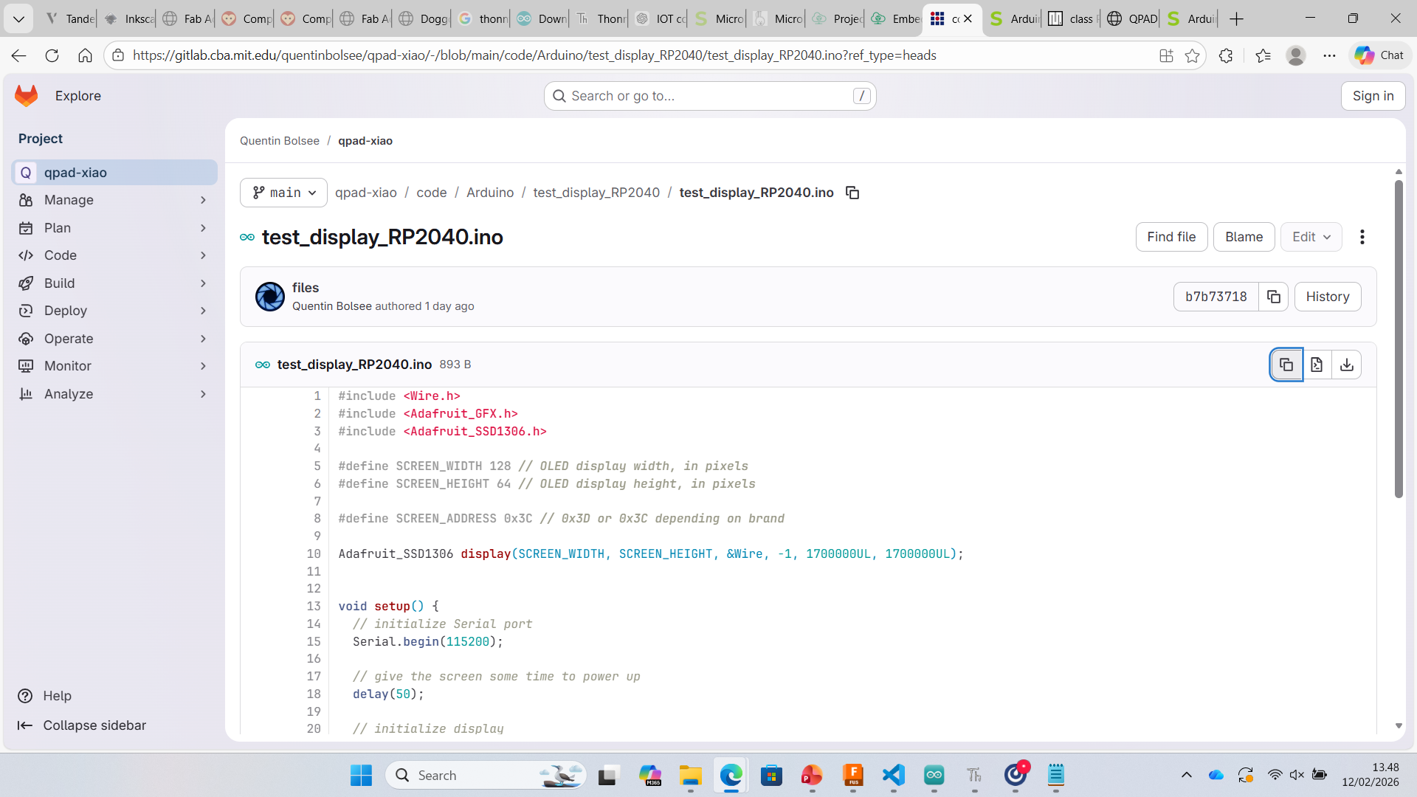The width and height of the screenshot is (1417, 797).
Task: Copy file contents icon in file header
Action: 1286,365
